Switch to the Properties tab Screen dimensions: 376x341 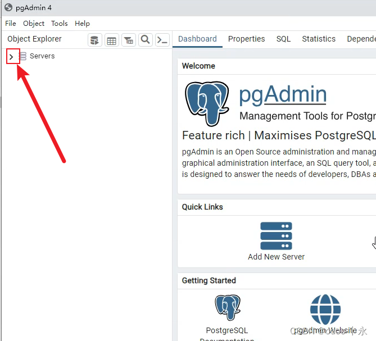246,39
